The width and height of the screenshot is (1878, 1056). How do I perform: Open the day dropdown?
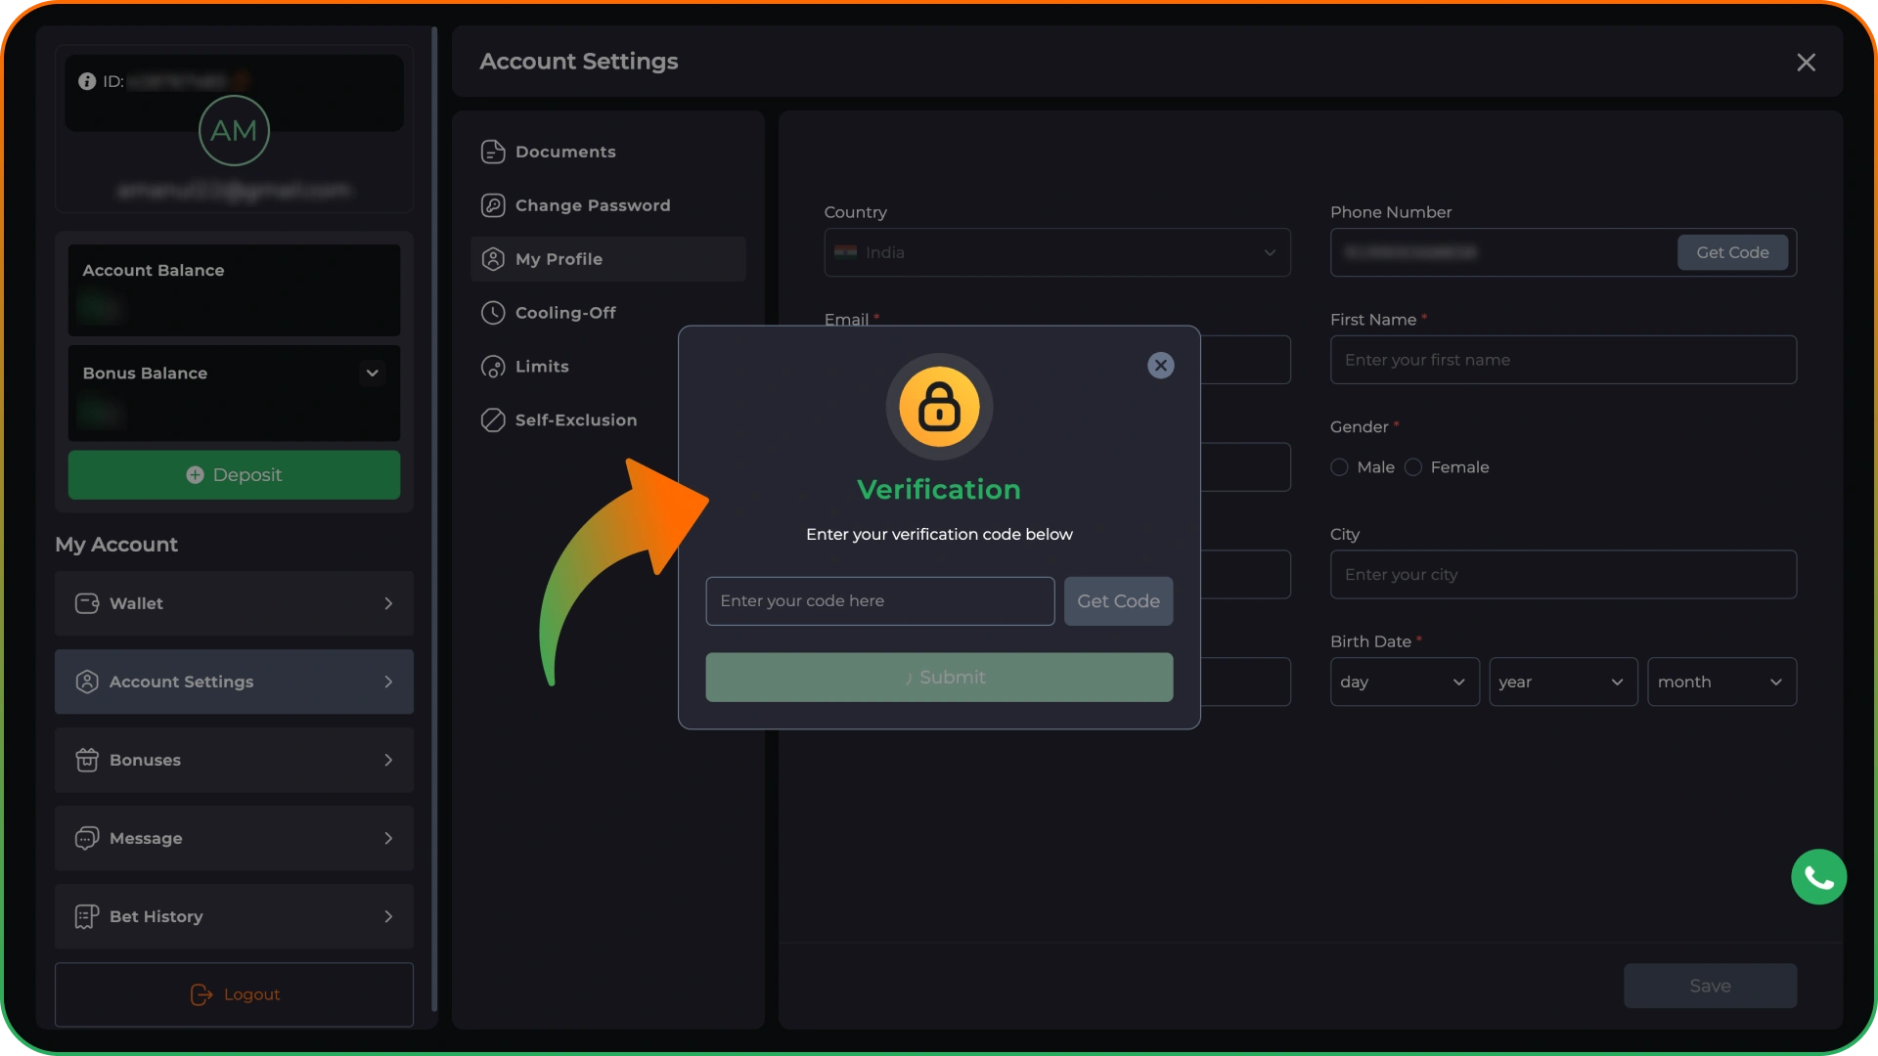pyautogui.click(x=1404, y=682)
